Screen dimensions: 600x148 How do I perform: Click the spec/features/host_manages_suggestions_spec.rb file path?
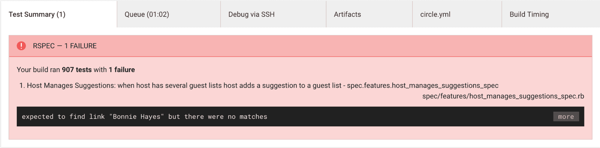503,96
